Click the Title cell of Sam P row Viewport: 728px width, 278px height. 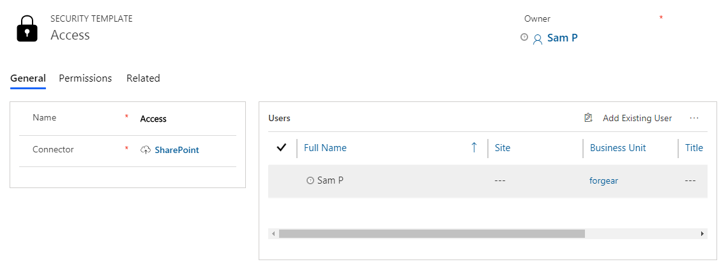click(690, 180)
